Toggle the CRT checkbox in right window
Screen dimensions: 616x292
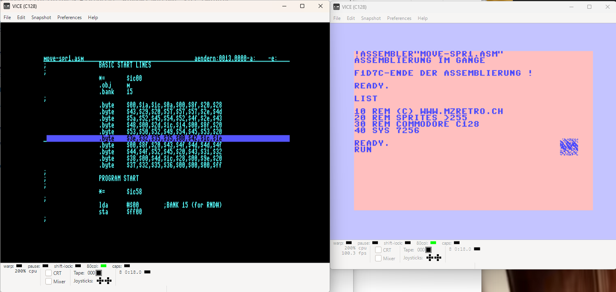click(x=378, y=250)
